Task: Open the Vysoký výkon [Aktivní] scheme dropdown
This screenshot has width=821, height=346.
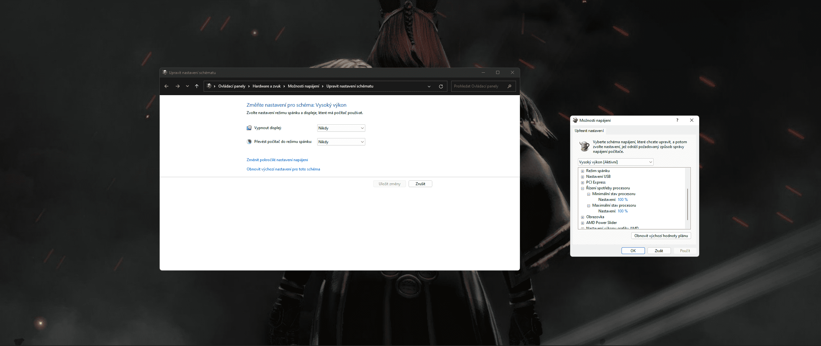Action: tap(615, 162)
